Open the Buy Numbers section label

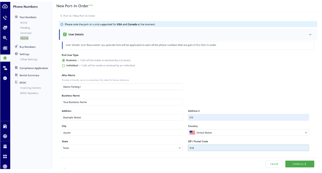coord(28,47)
